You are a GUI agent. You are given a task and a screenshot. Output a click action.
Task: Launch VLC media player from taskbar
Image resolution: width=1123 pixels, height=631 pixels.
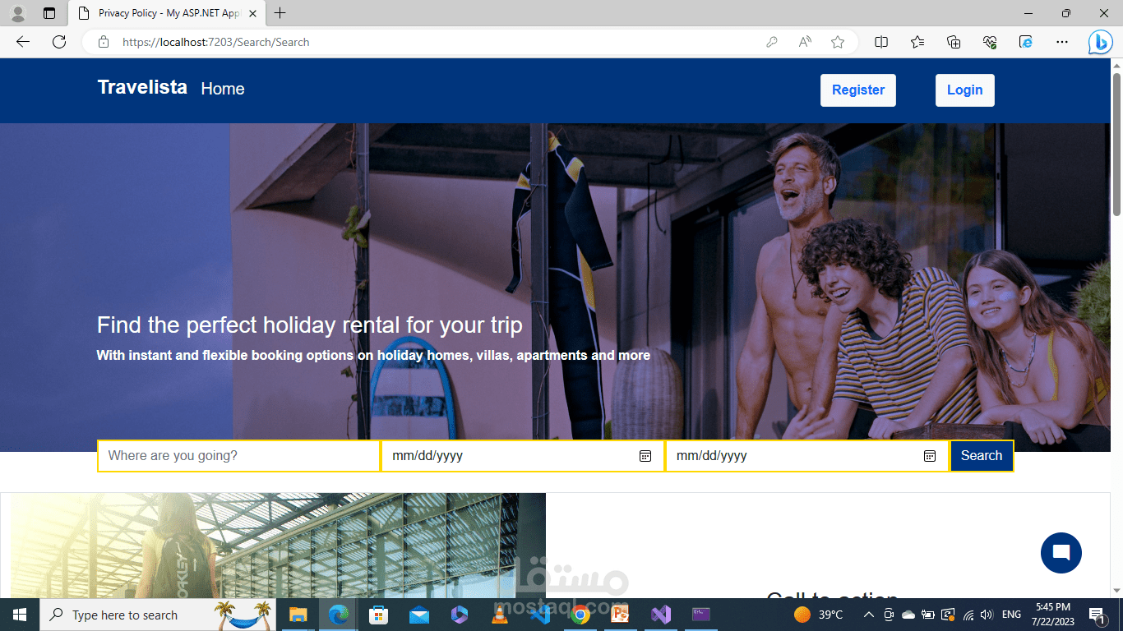[x=499, y=615]
